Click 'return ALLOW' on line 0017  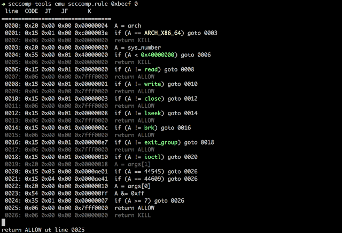pyautogui.click(x=134, y=150)
